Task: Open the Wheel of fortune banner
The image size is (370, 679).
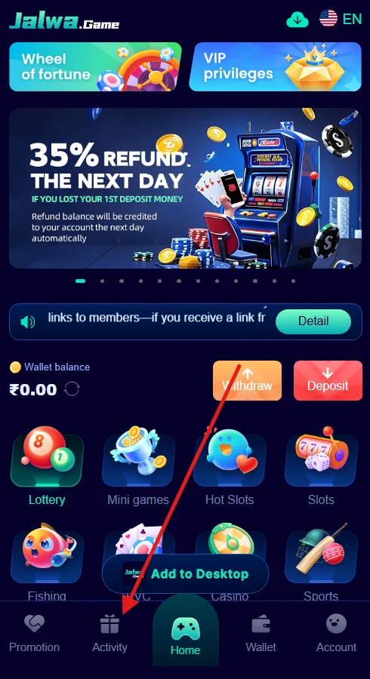Action: tap(95, 66)
